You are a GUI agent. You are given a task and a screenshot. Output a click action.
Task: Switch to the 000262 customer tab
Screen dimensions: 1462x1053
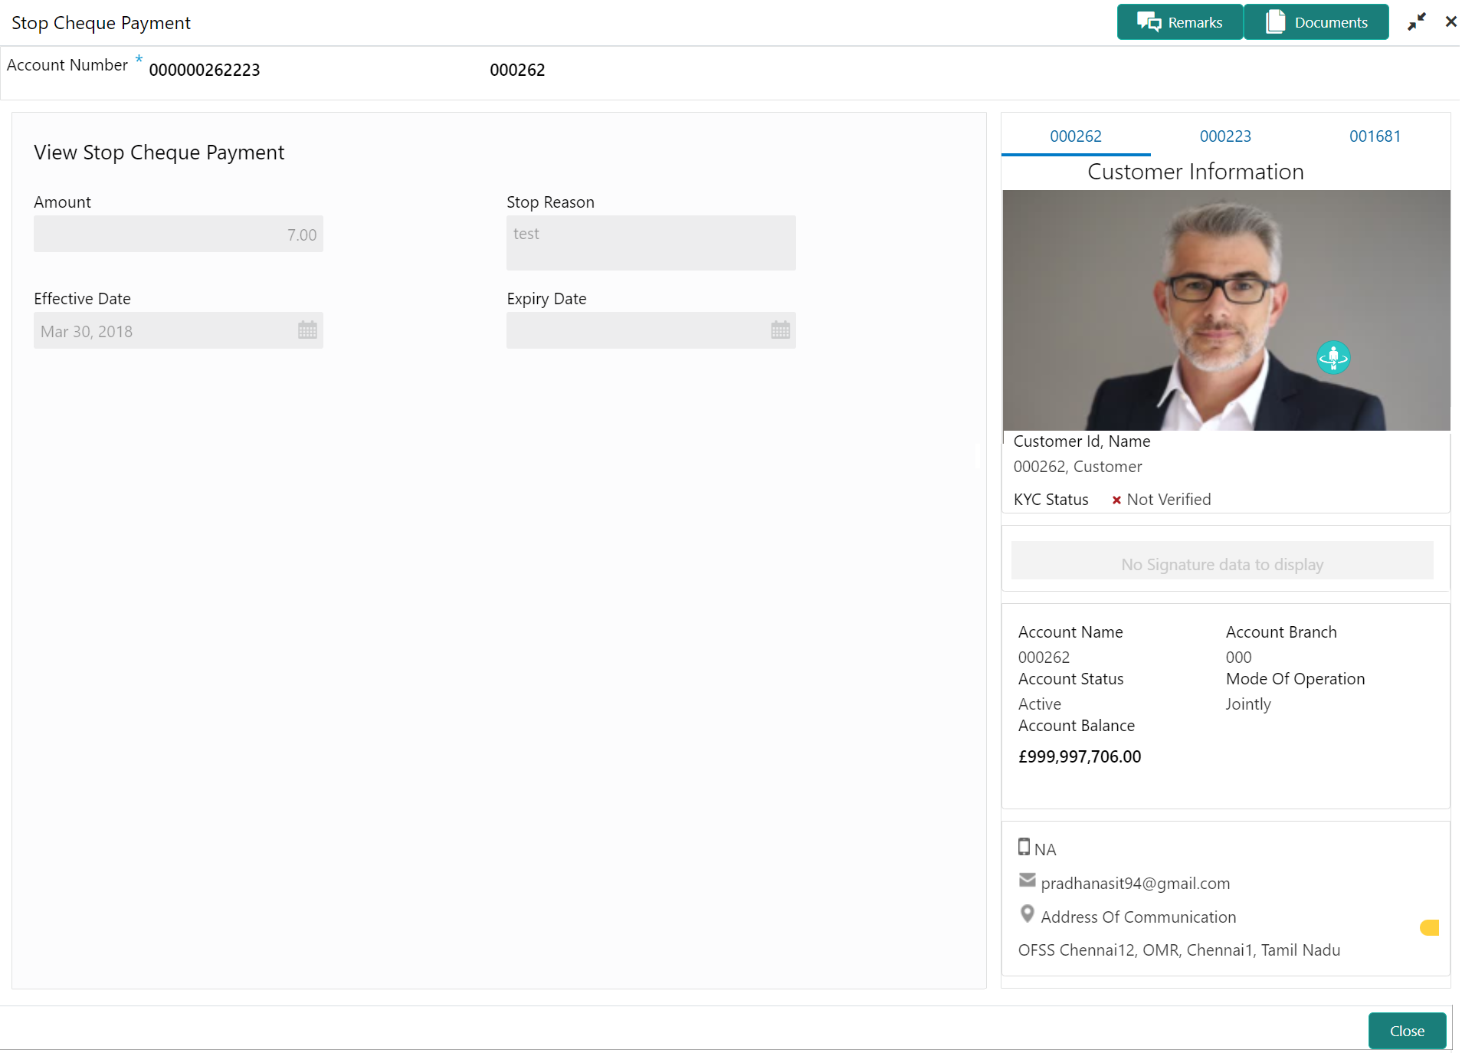tap(1076, 136)
